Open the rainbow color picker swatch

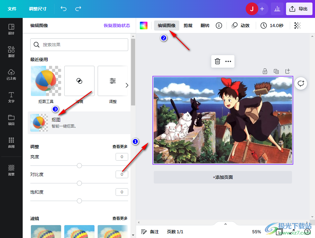coord(144,25)
